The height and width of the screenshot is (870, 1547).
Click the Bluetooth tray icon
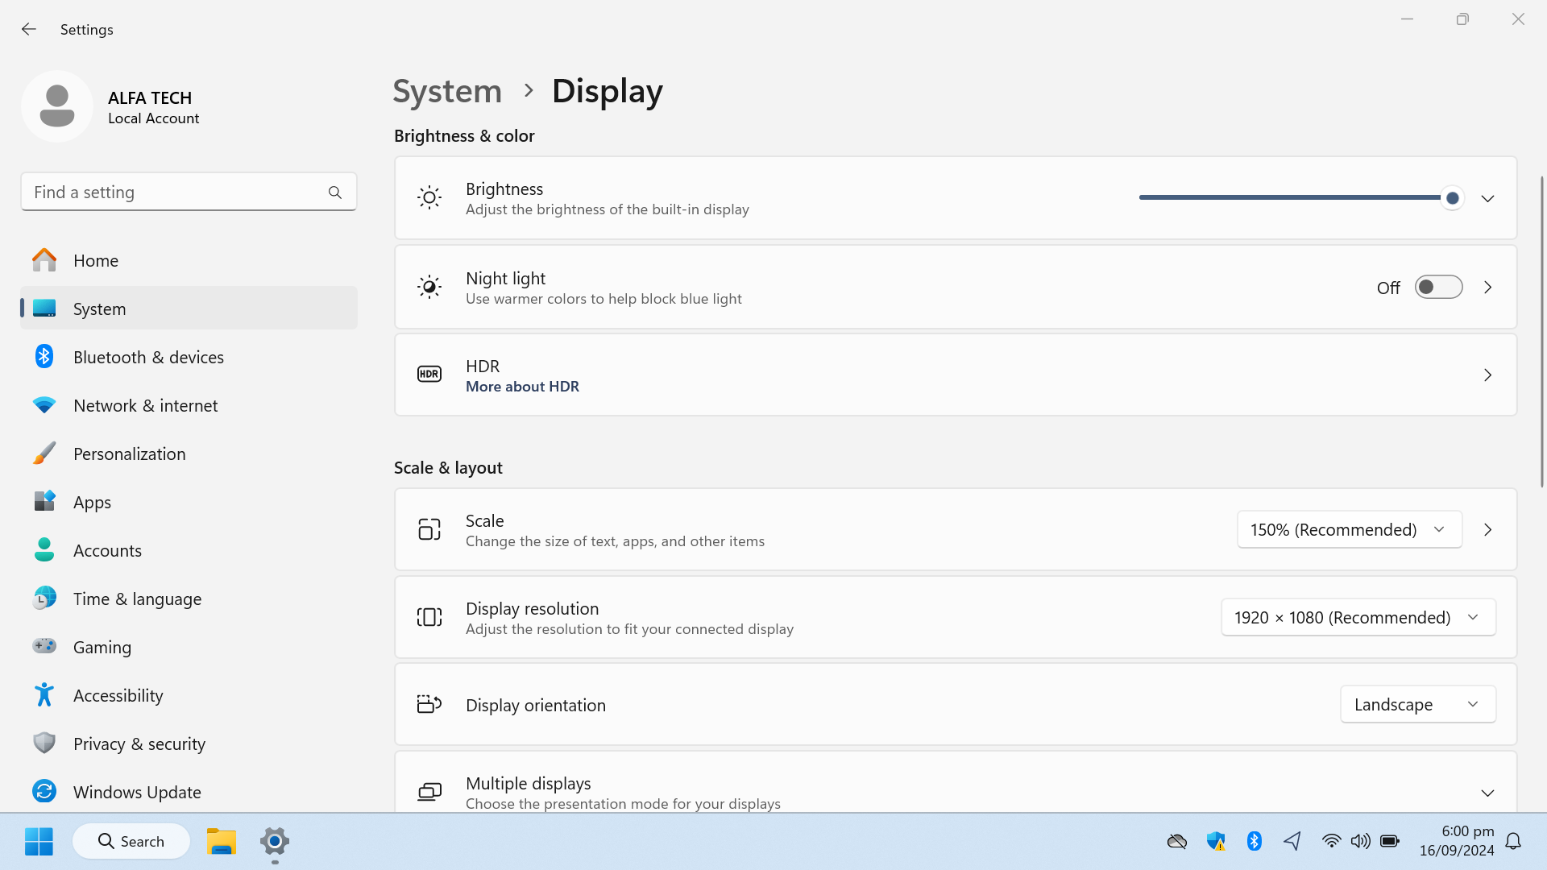(1255, 841)
